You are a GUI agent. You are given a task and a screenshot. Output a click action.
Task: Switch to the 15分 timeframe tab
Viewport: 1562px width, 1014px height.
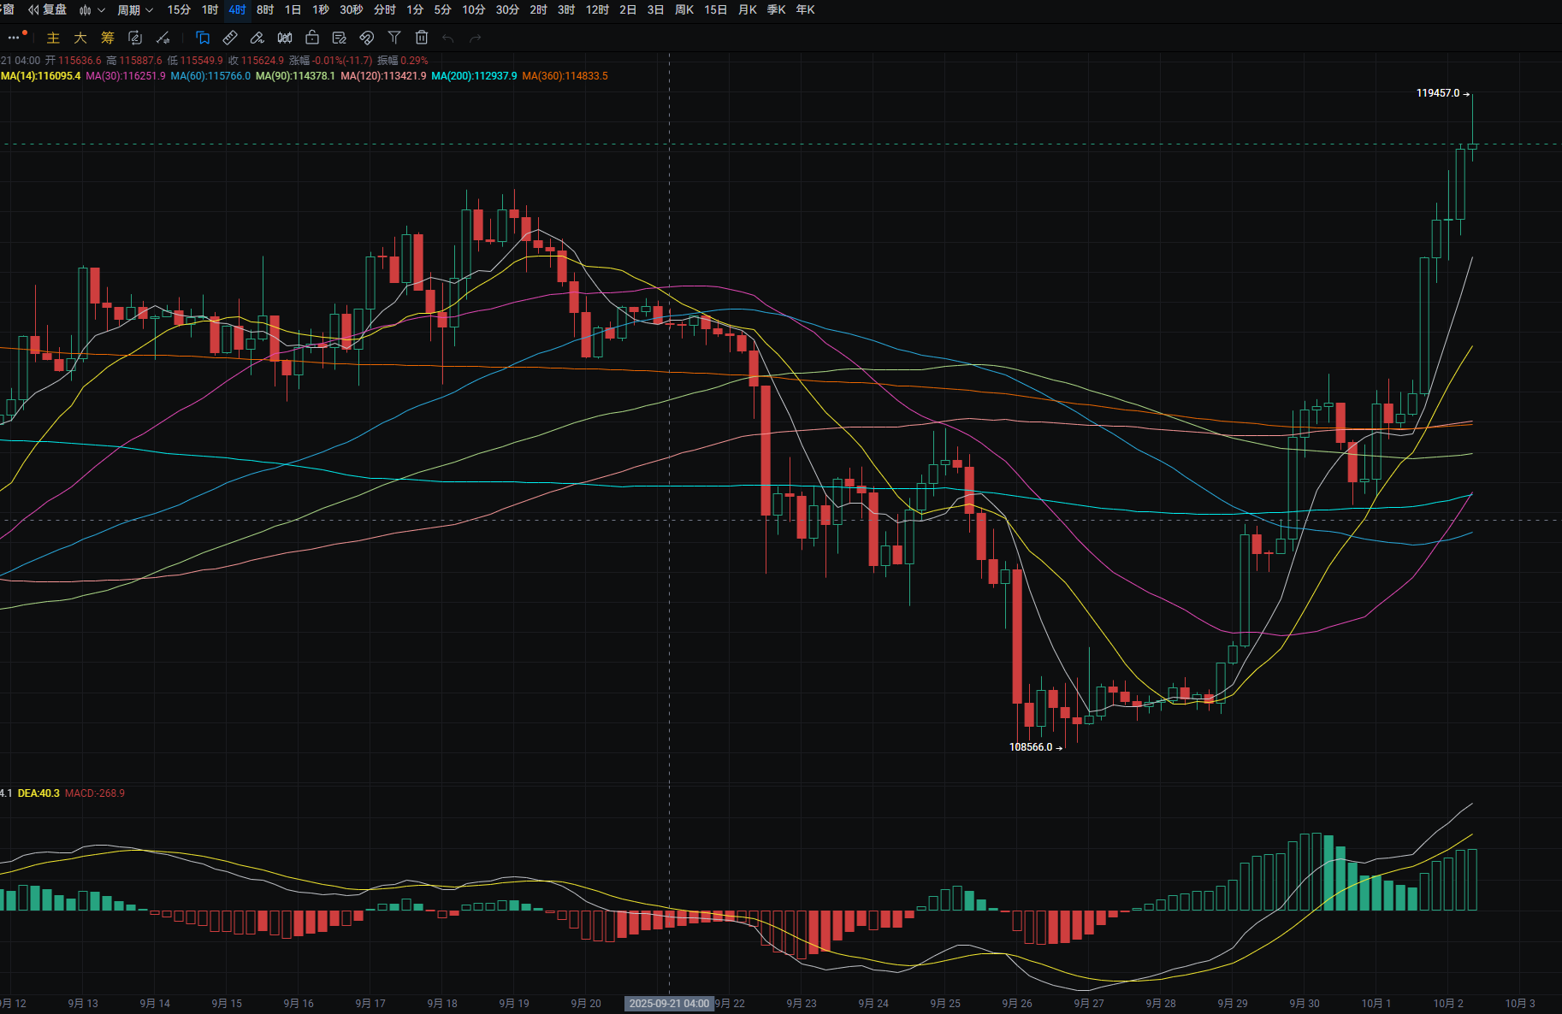(179, 10)
